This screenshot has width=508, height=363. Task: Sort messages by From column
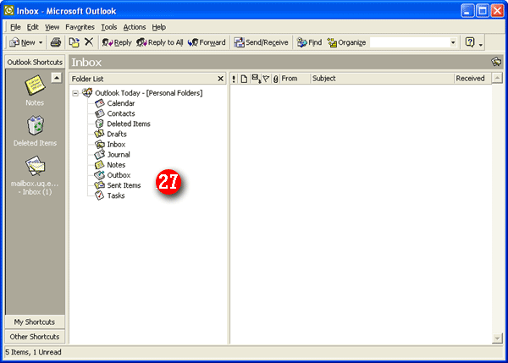click(x=295, y=79)
